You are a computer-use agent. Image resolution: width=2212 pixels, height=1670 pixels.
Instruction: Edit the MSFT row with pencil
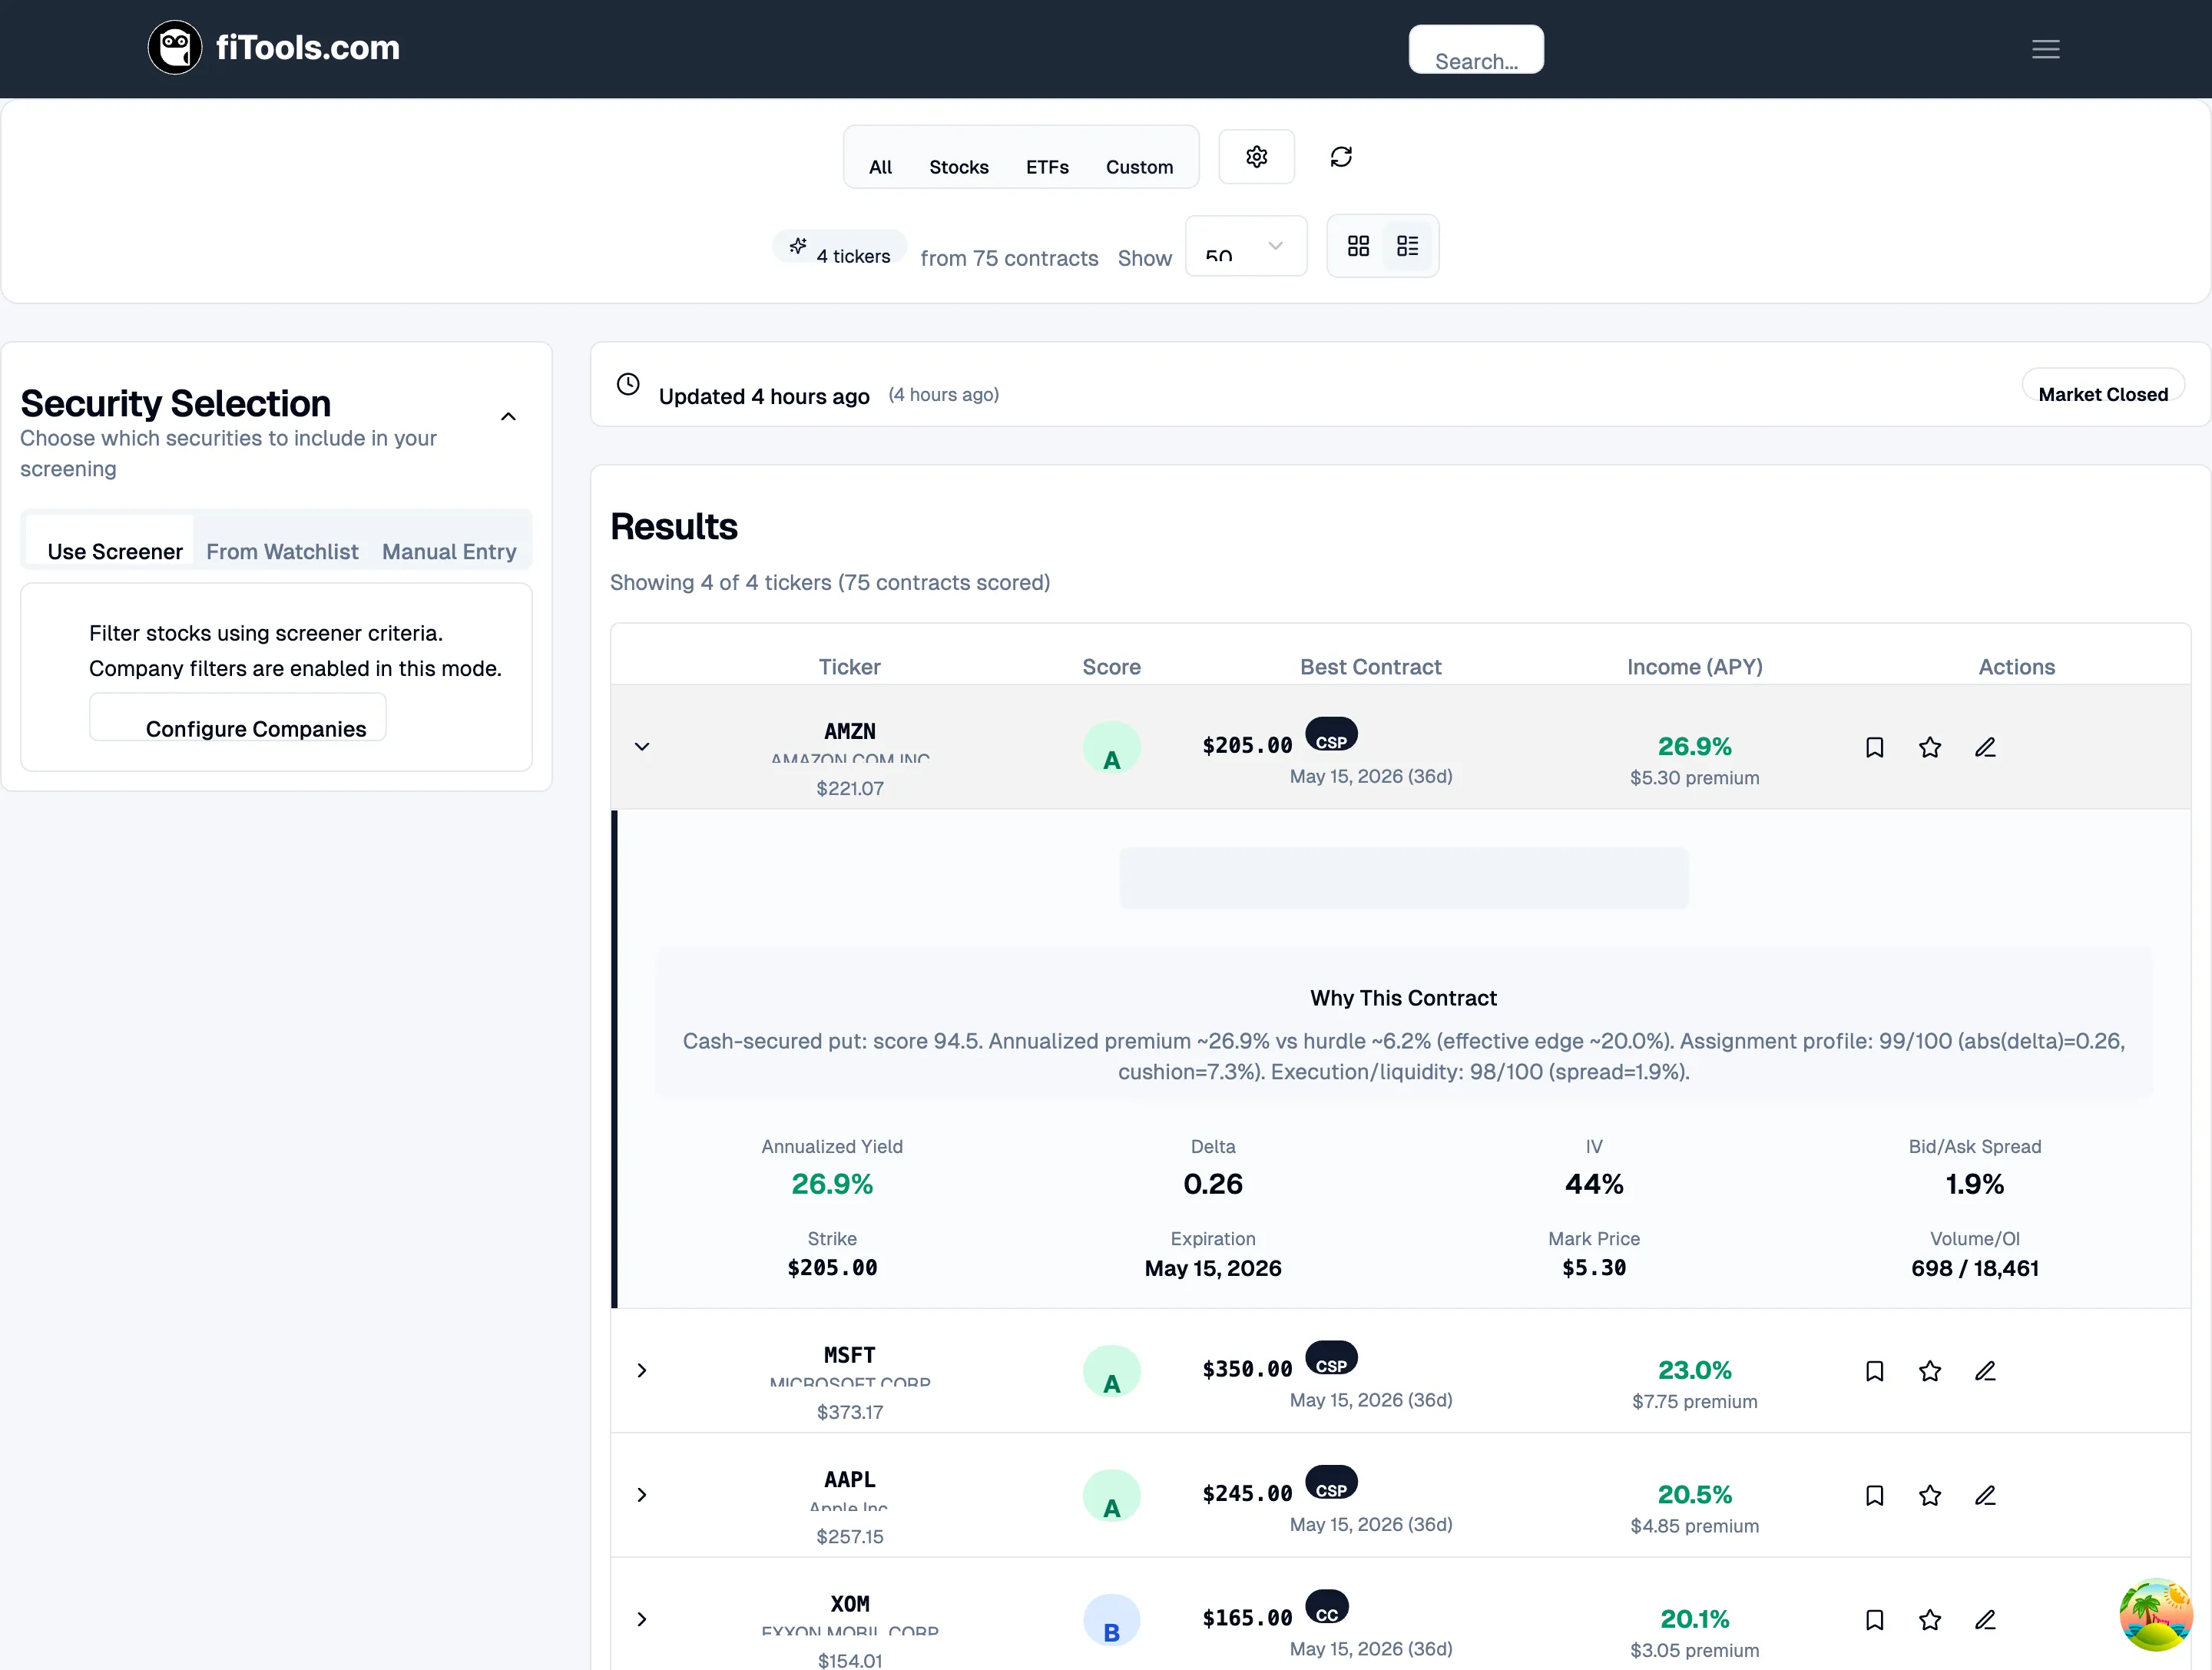1985,1371
